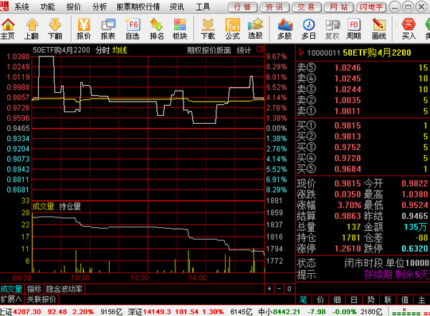Select the 画线 drawing tool

(379, 29)
